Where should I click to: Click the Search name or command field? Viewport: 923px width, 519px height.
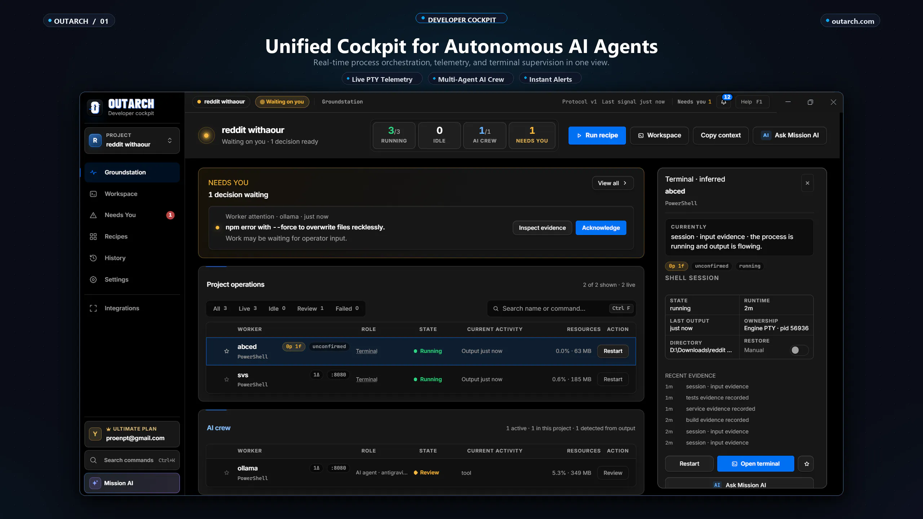click(561, 309)
